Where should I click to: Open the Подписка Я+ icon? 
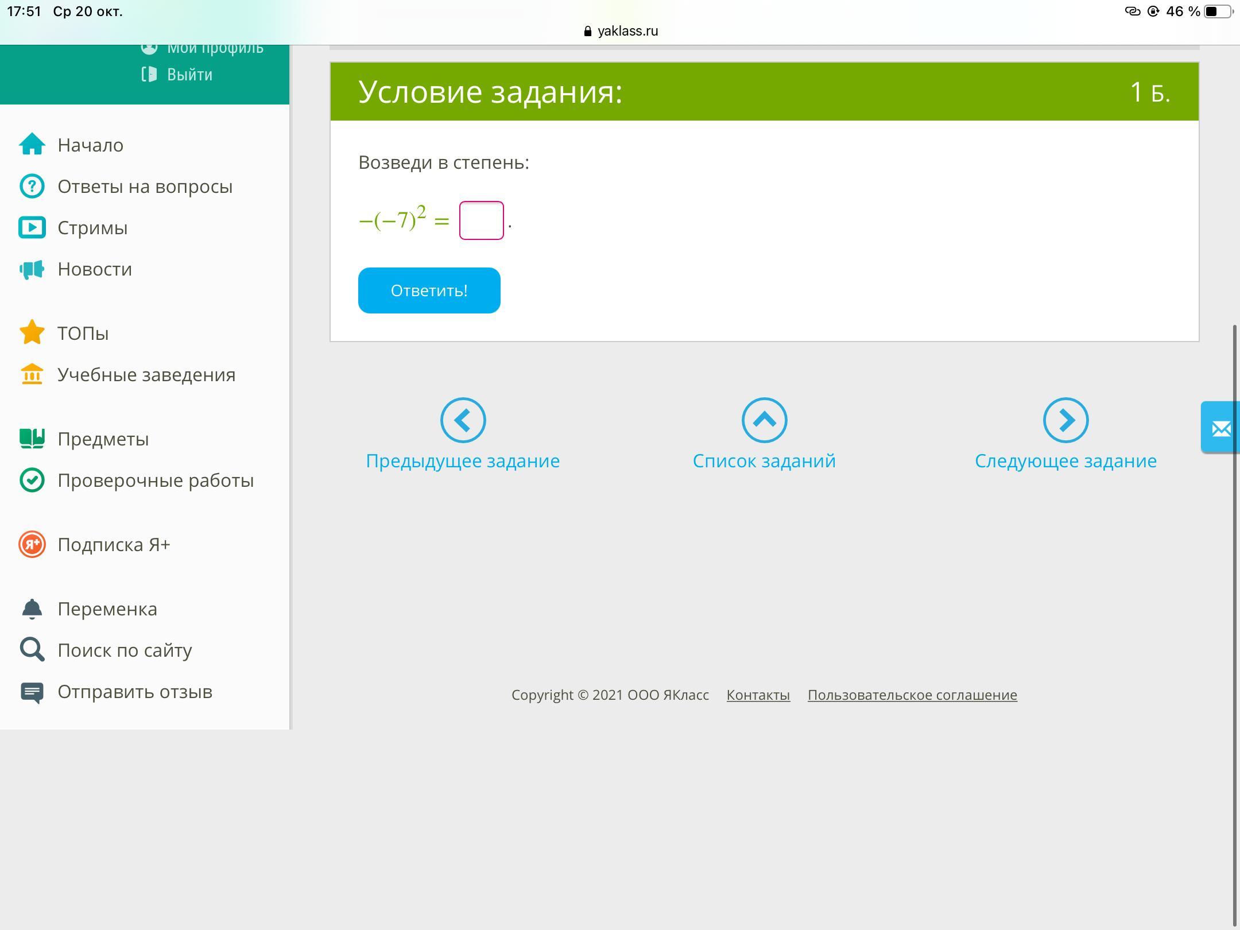[x=32, y=544]
